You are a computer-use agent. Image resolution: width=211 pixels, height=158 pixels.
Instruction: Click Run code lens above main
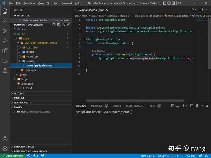(94, 51)
